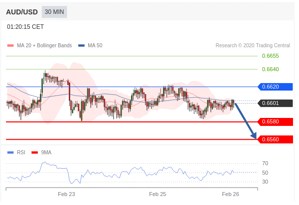Screen dimensions: 299x205
Task: Click the RSI 50 axis value
Action: click(x=265, y=173)
